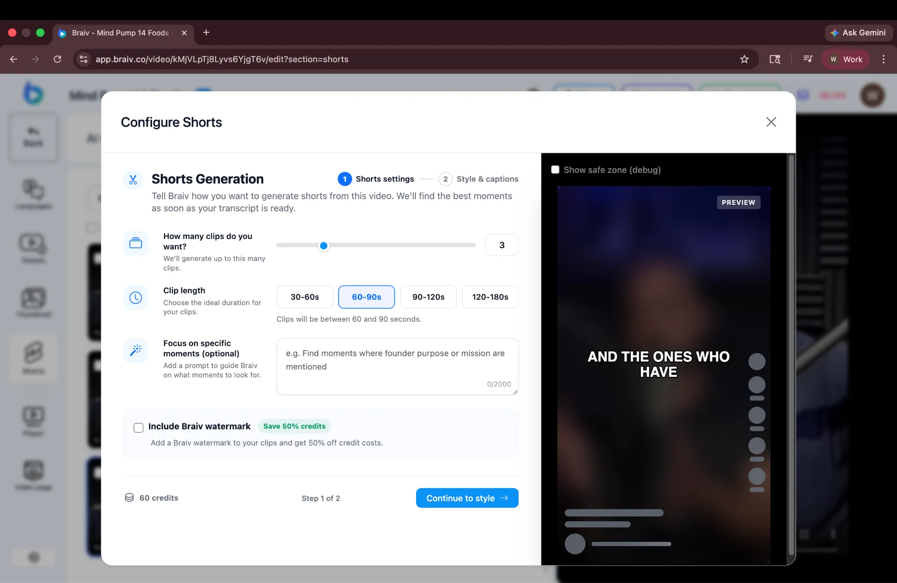Click the clock Clip length icon
The image size is (897, 583).
[x=136, y=298]
